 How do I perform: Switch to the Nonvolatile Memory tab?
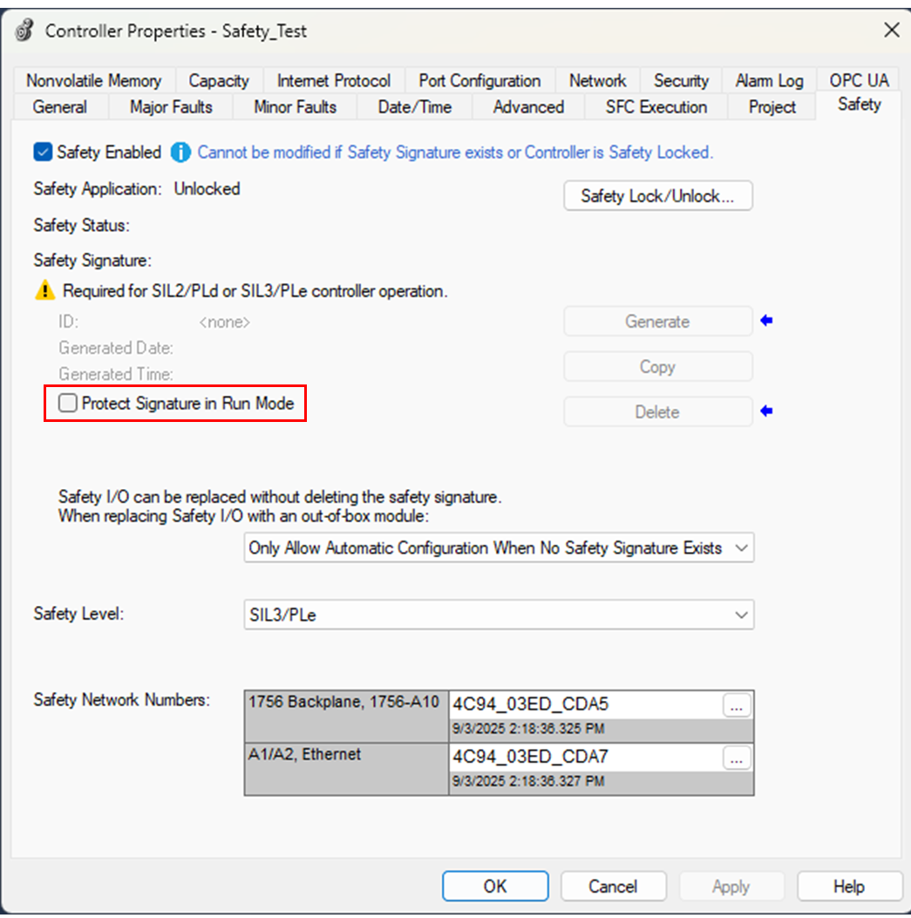coord(93,81)
